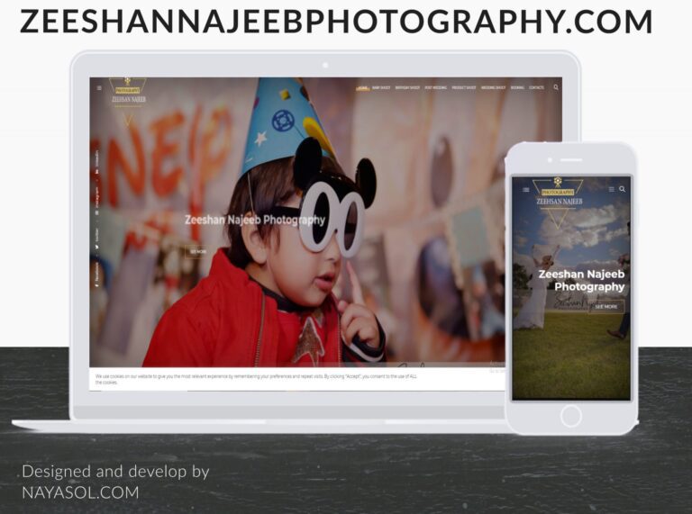Image resolution: width=692 pixels, height=514 pixels.
Task: Open the Twitter social link on laptop sidebar
Action: (x=97, y=240)
